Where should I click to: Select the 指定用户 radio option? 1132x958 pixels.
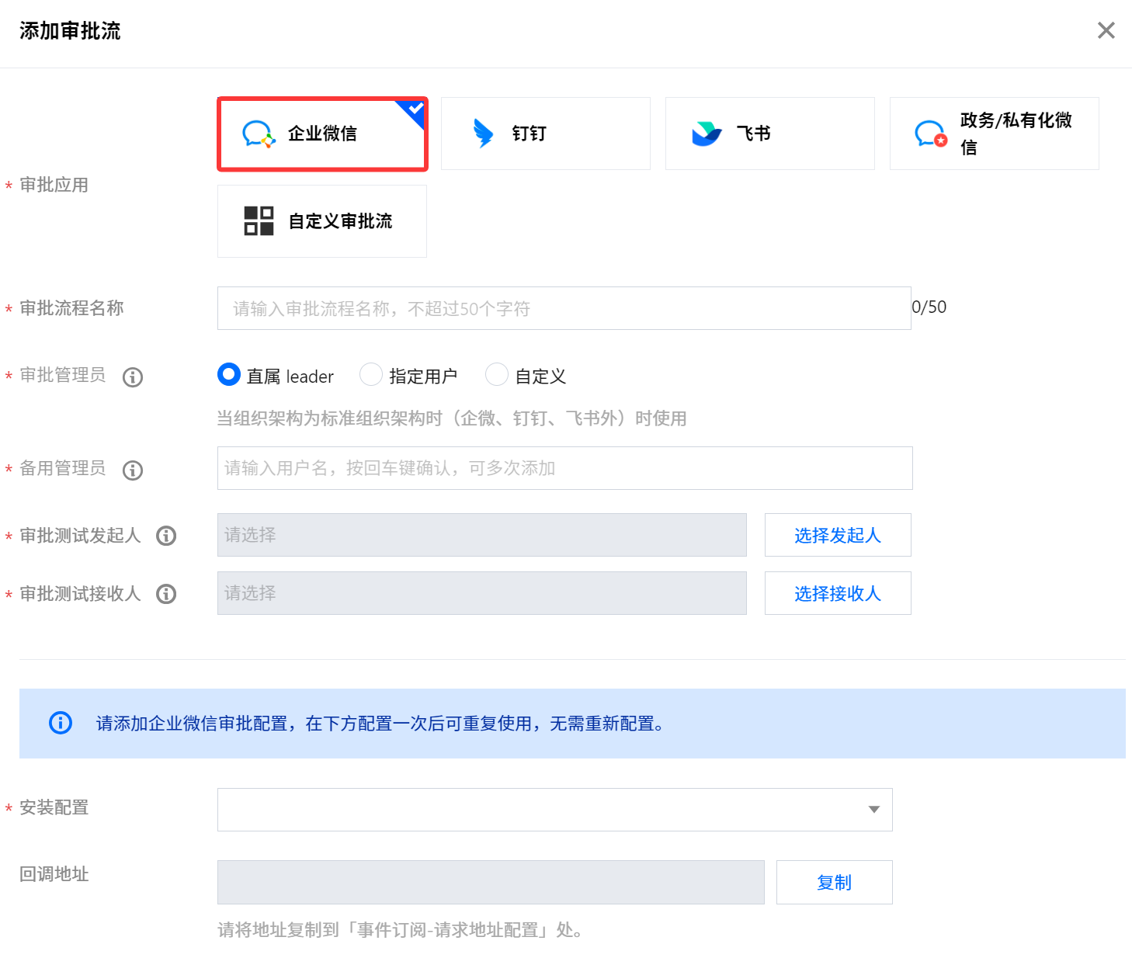371,375
